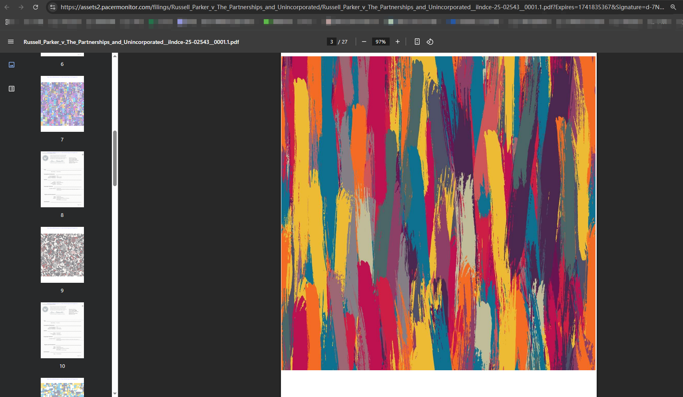
Task: Rotate the document counterclockwise
Action: click(430, 42)
